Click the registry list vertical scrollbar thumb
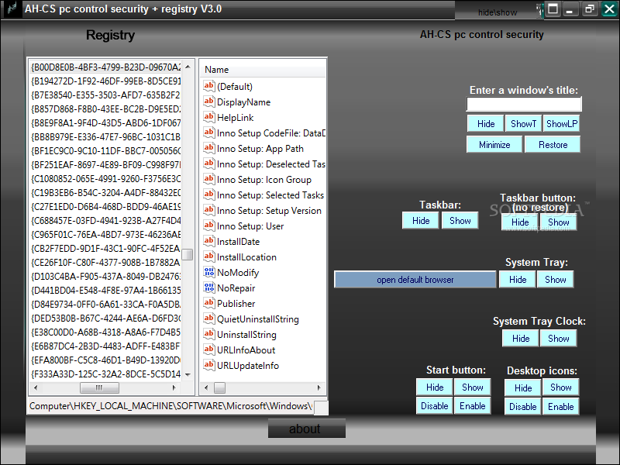Viewport: 620px width, 465px height. [188, 254]
